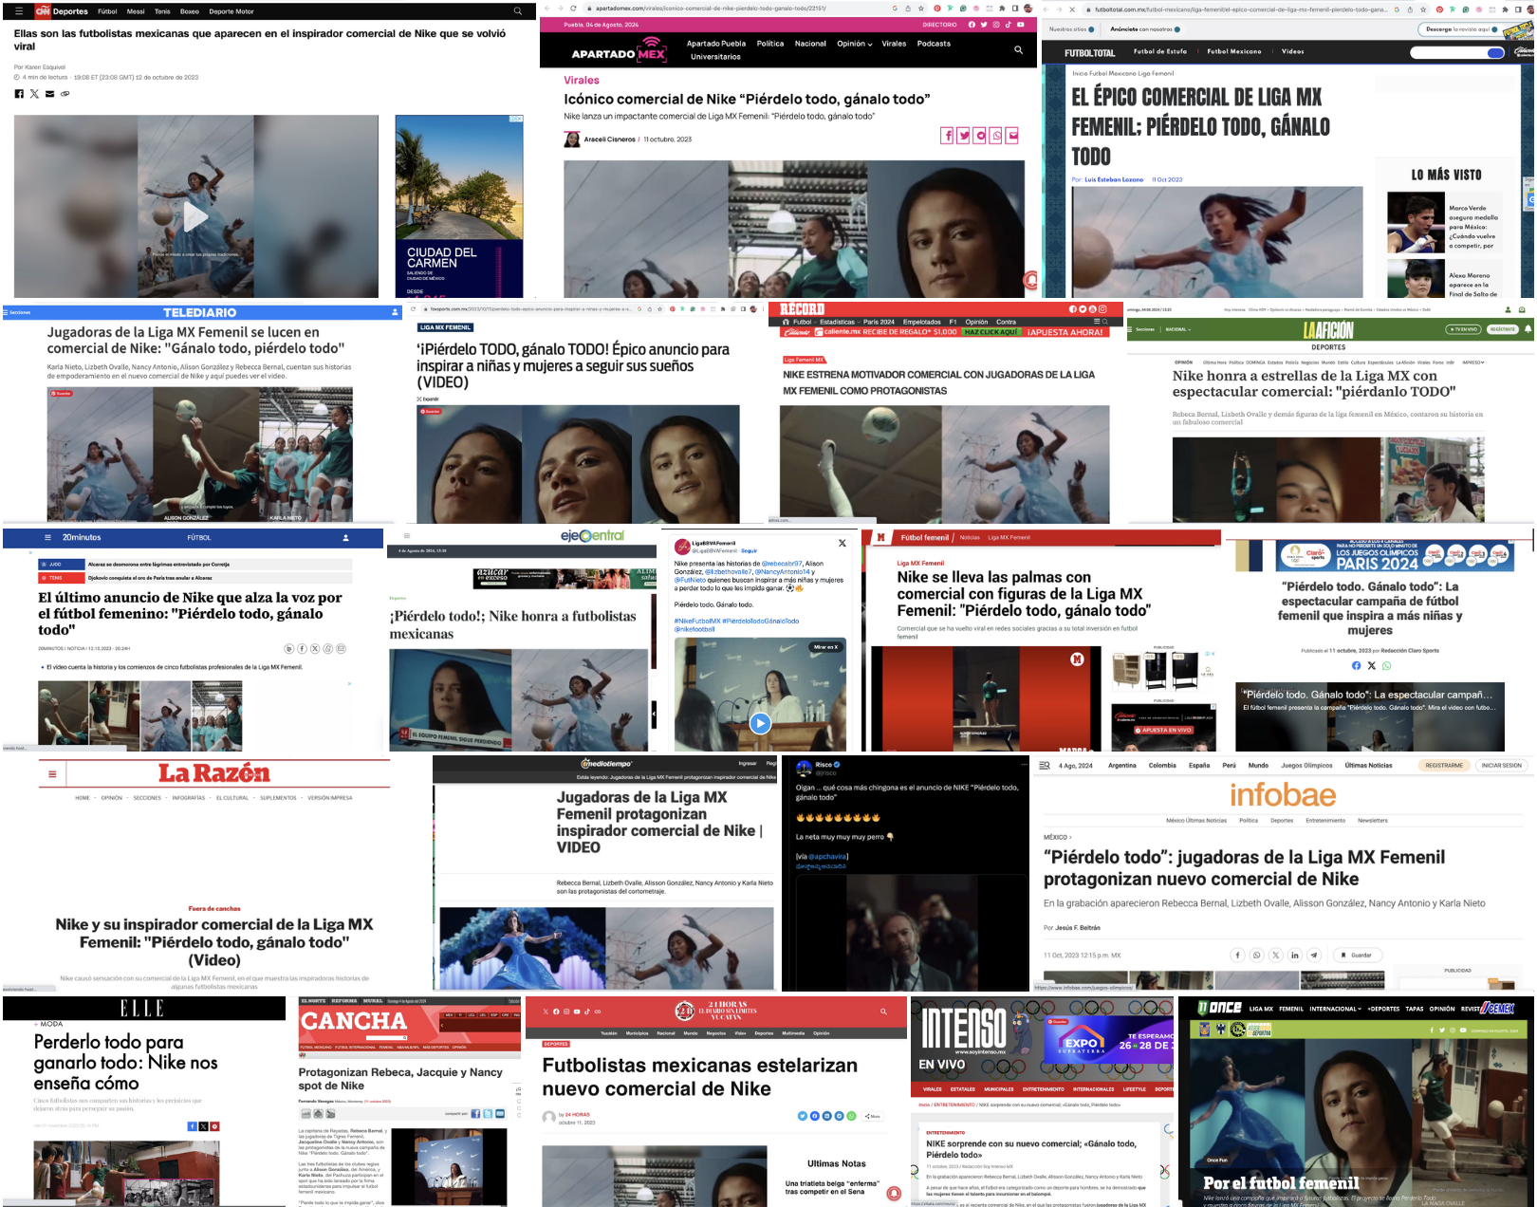1537x1207 pixels.
Task: Open search on the CNN Deportes page
Action: point(517,11)
